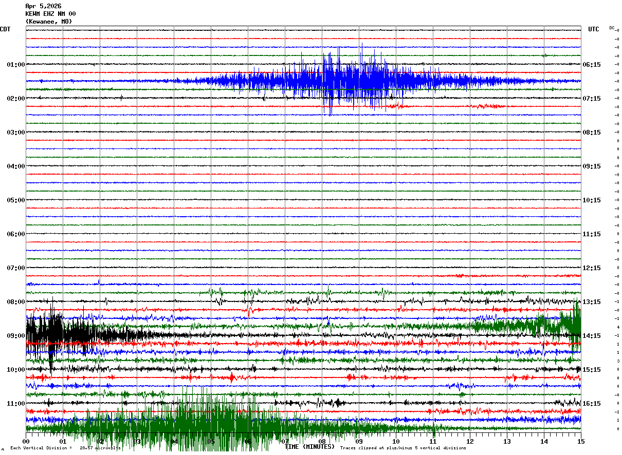The width and height of the screenshot is (622, 455).
Task: Click minute tick label 06 on time axis
Action: click(248, 441)
